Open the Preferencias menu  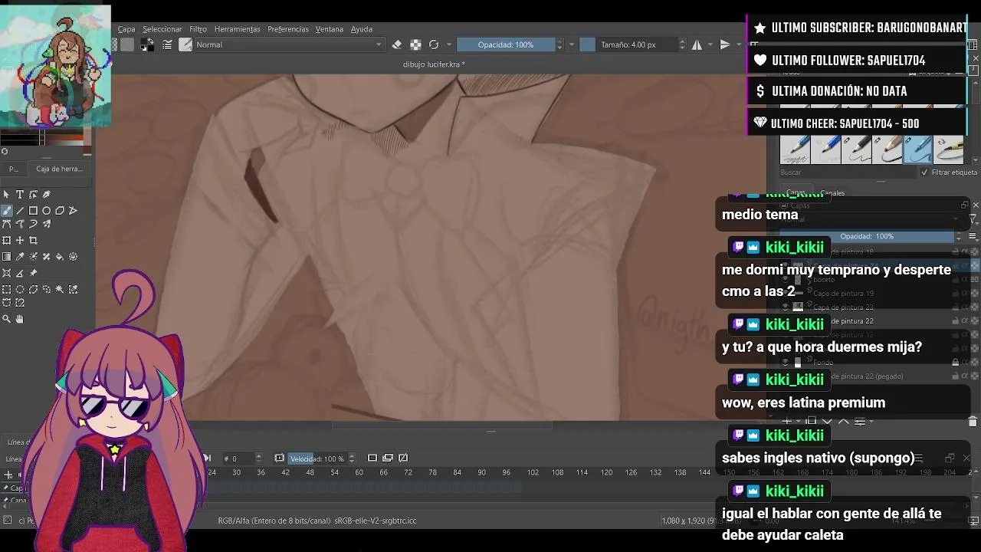[288, 29]
